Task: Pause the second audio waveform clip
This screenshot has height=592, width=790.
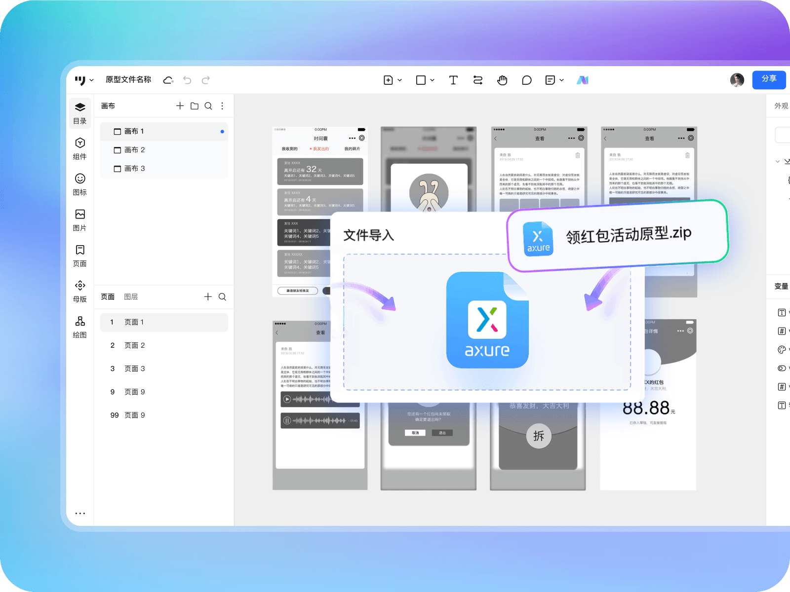Action: click(287, 421)
